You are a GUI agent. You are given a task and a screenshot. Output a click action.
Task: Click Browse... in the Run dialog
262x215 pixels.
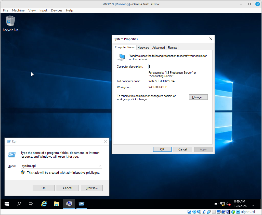[x=91, y=188]
